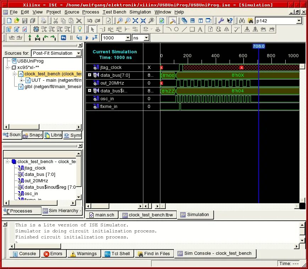Click the hammer tool icon

point(172,21)
